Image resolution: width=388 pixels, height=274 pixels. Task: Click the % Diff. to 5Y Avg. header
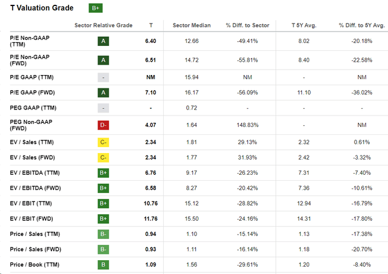362,25
